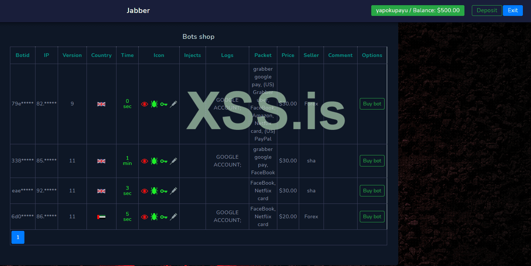Click seller sha in row eae*****
This screenshot has height=266, width=531.
coord(311,191)
